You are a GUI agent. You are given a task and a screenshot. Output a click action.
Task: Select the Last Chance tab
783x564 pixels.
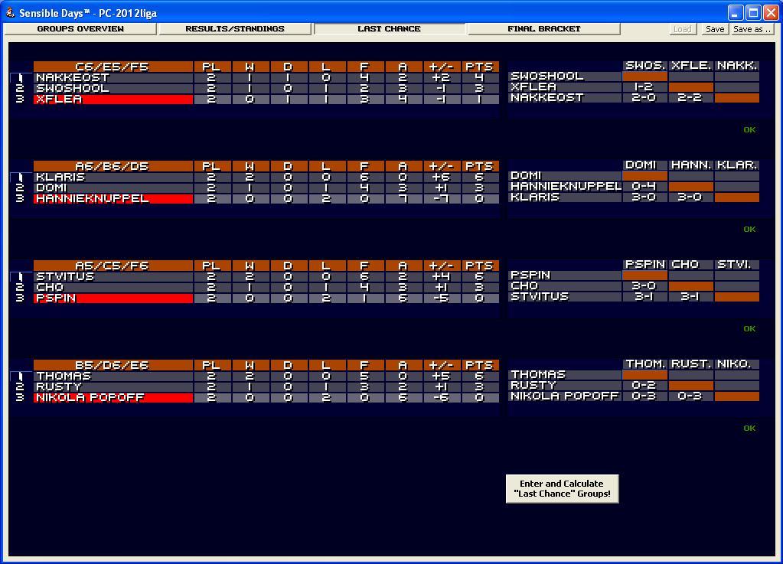[389, 29]
